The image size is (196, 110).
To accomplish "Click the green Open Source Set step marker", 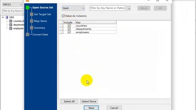I will (28, 8).
